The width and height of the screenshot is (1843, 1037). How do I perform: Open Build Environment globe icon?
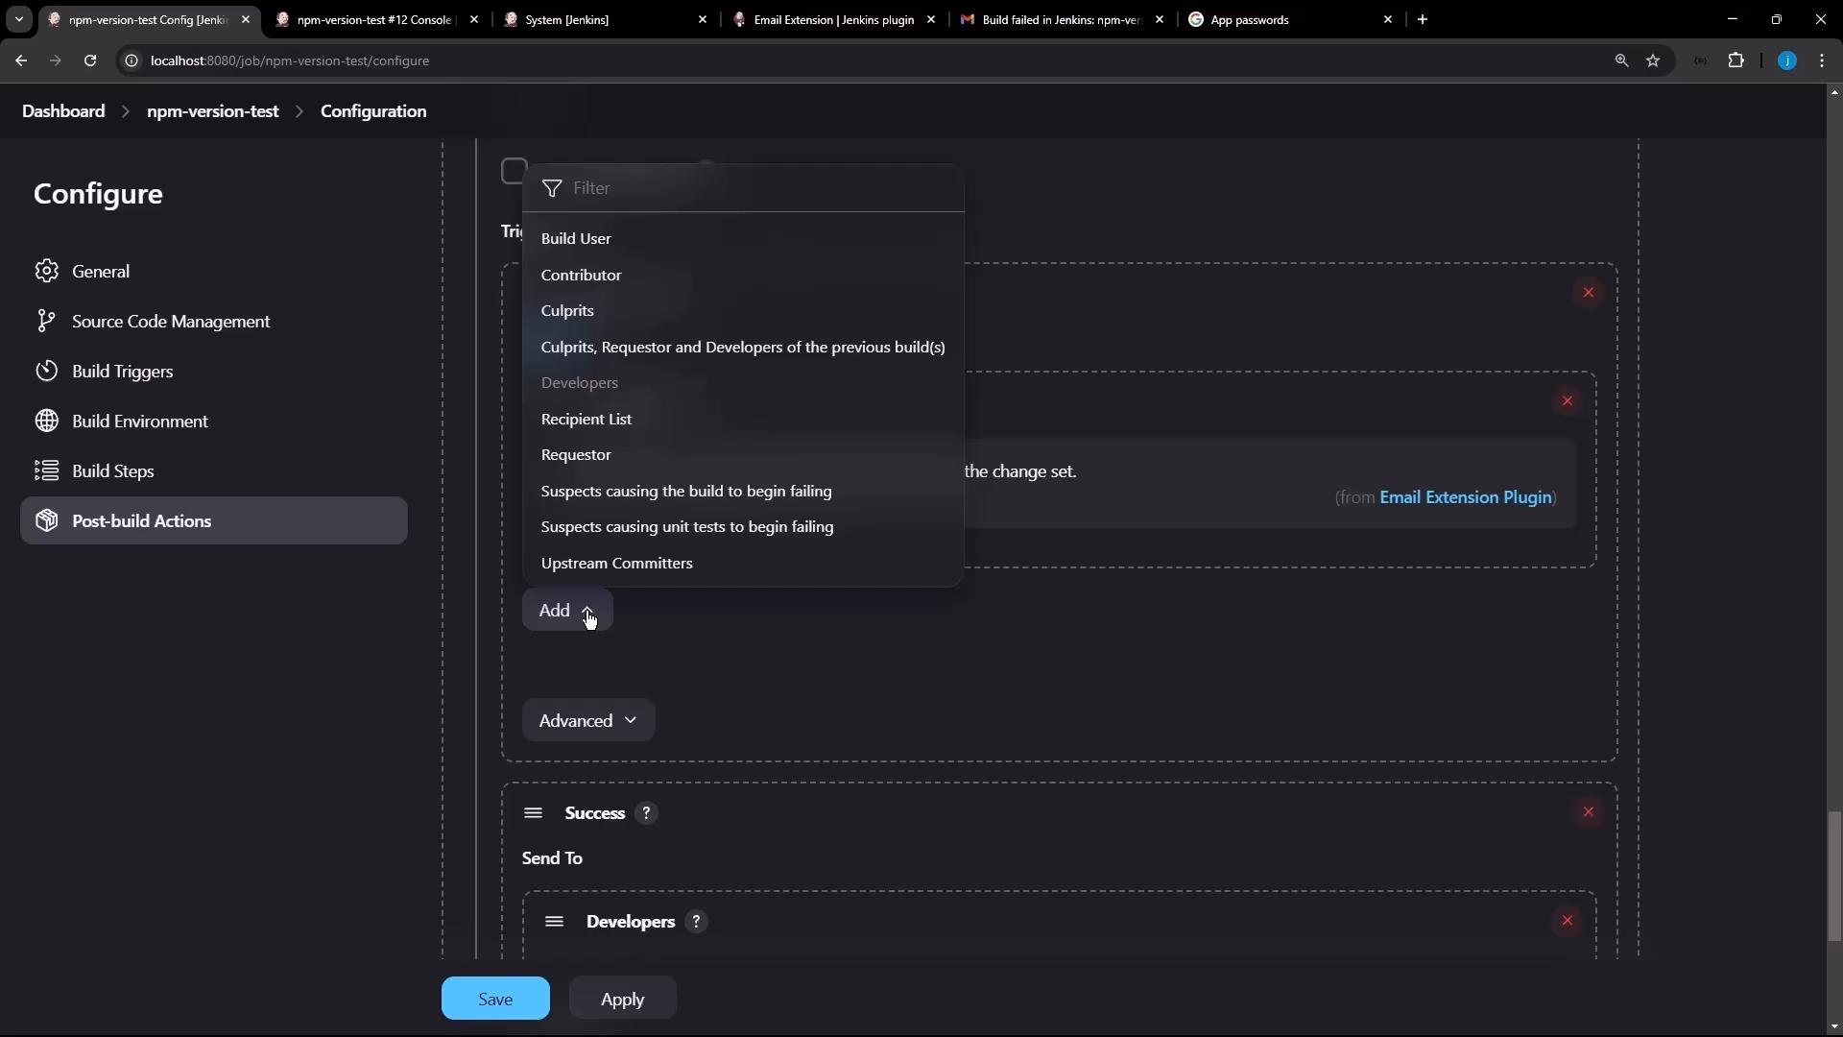coord(46,421)
